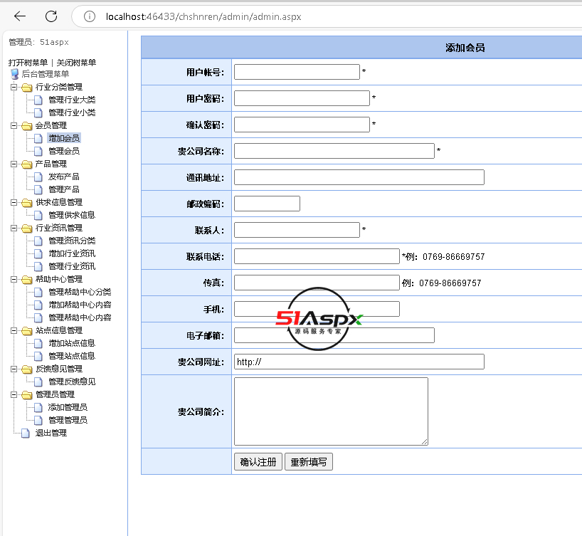The width and height of the screenshot is (582, 536).
Task: Click the browser back arrow icon
Action: click(x=20, y=16)
